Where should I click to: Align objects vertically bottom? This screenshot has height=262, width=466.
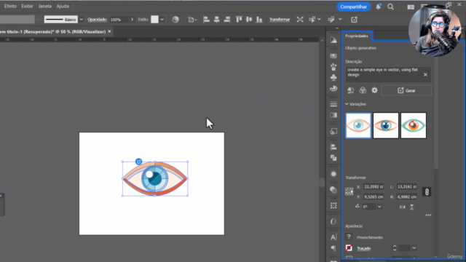coord(259,20)
